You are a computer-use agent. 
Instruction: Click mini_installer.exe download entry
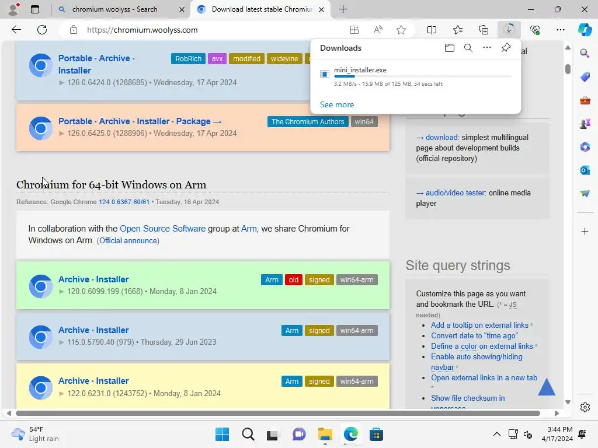coord(416,76)
